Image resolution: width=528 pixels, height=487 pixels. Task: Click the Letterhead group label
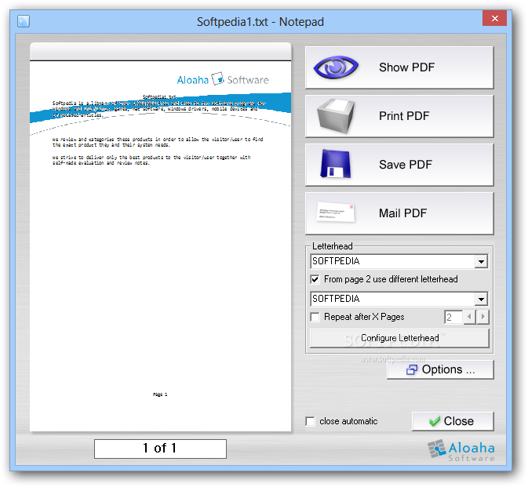pyautogui.click(x=333, y=246)
